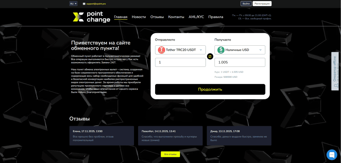
Task: Open the AML/KYC page
Action: point(196,17)
